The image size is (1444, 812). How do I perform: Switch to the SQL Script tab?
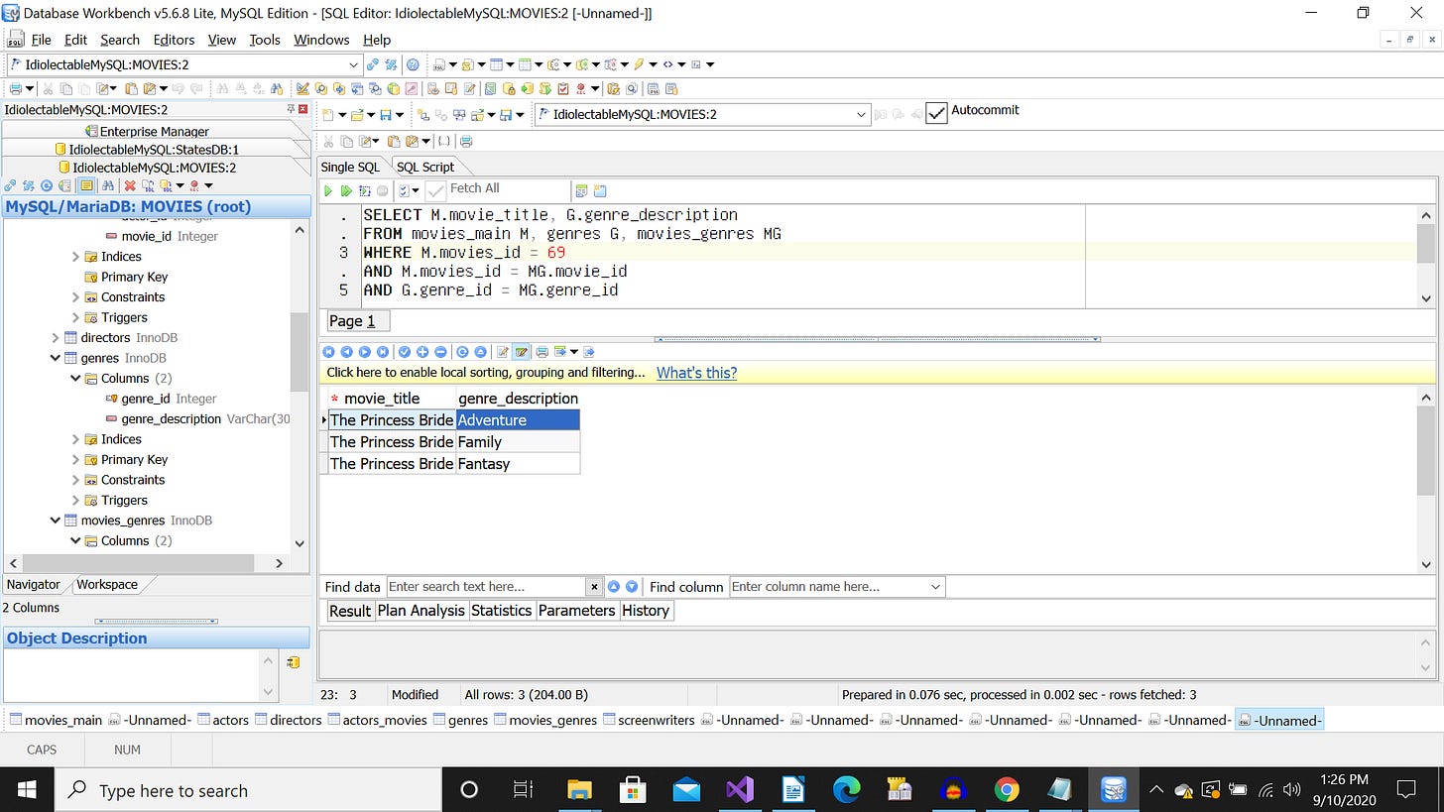pyautogui.click(x=424, y=167)
